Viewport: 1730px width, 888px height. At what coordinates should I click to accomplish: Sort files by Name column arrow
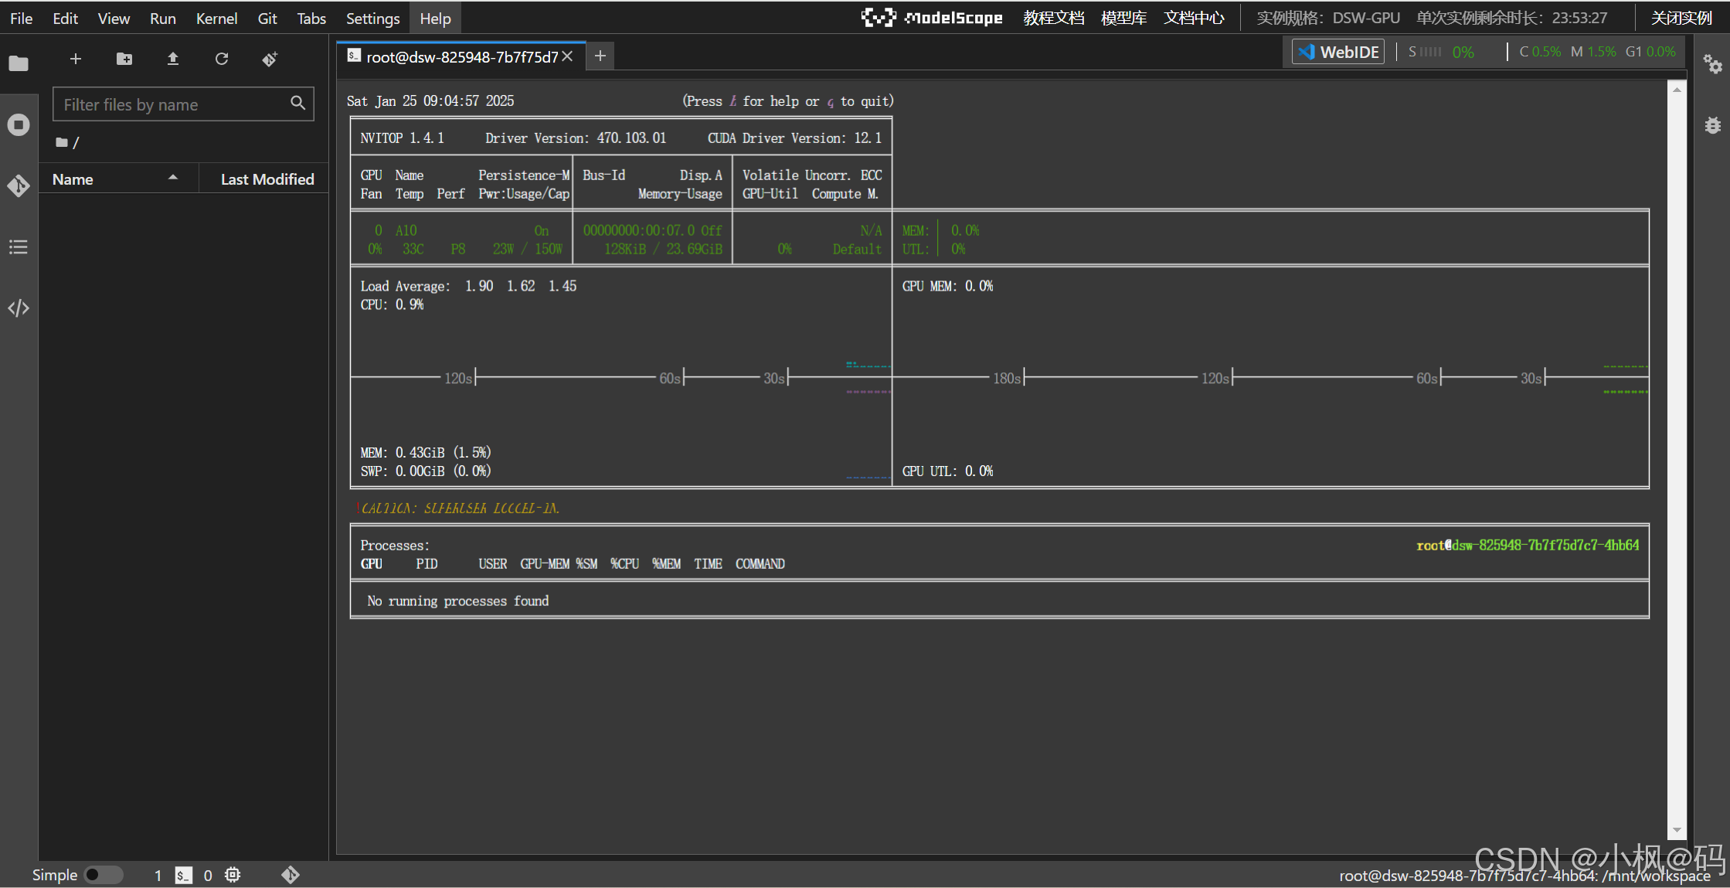click(173, 179)
